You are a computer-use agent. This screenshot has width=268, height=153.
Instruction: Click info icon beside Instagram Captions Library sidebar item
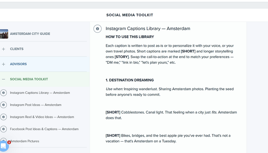click(3, 93)
